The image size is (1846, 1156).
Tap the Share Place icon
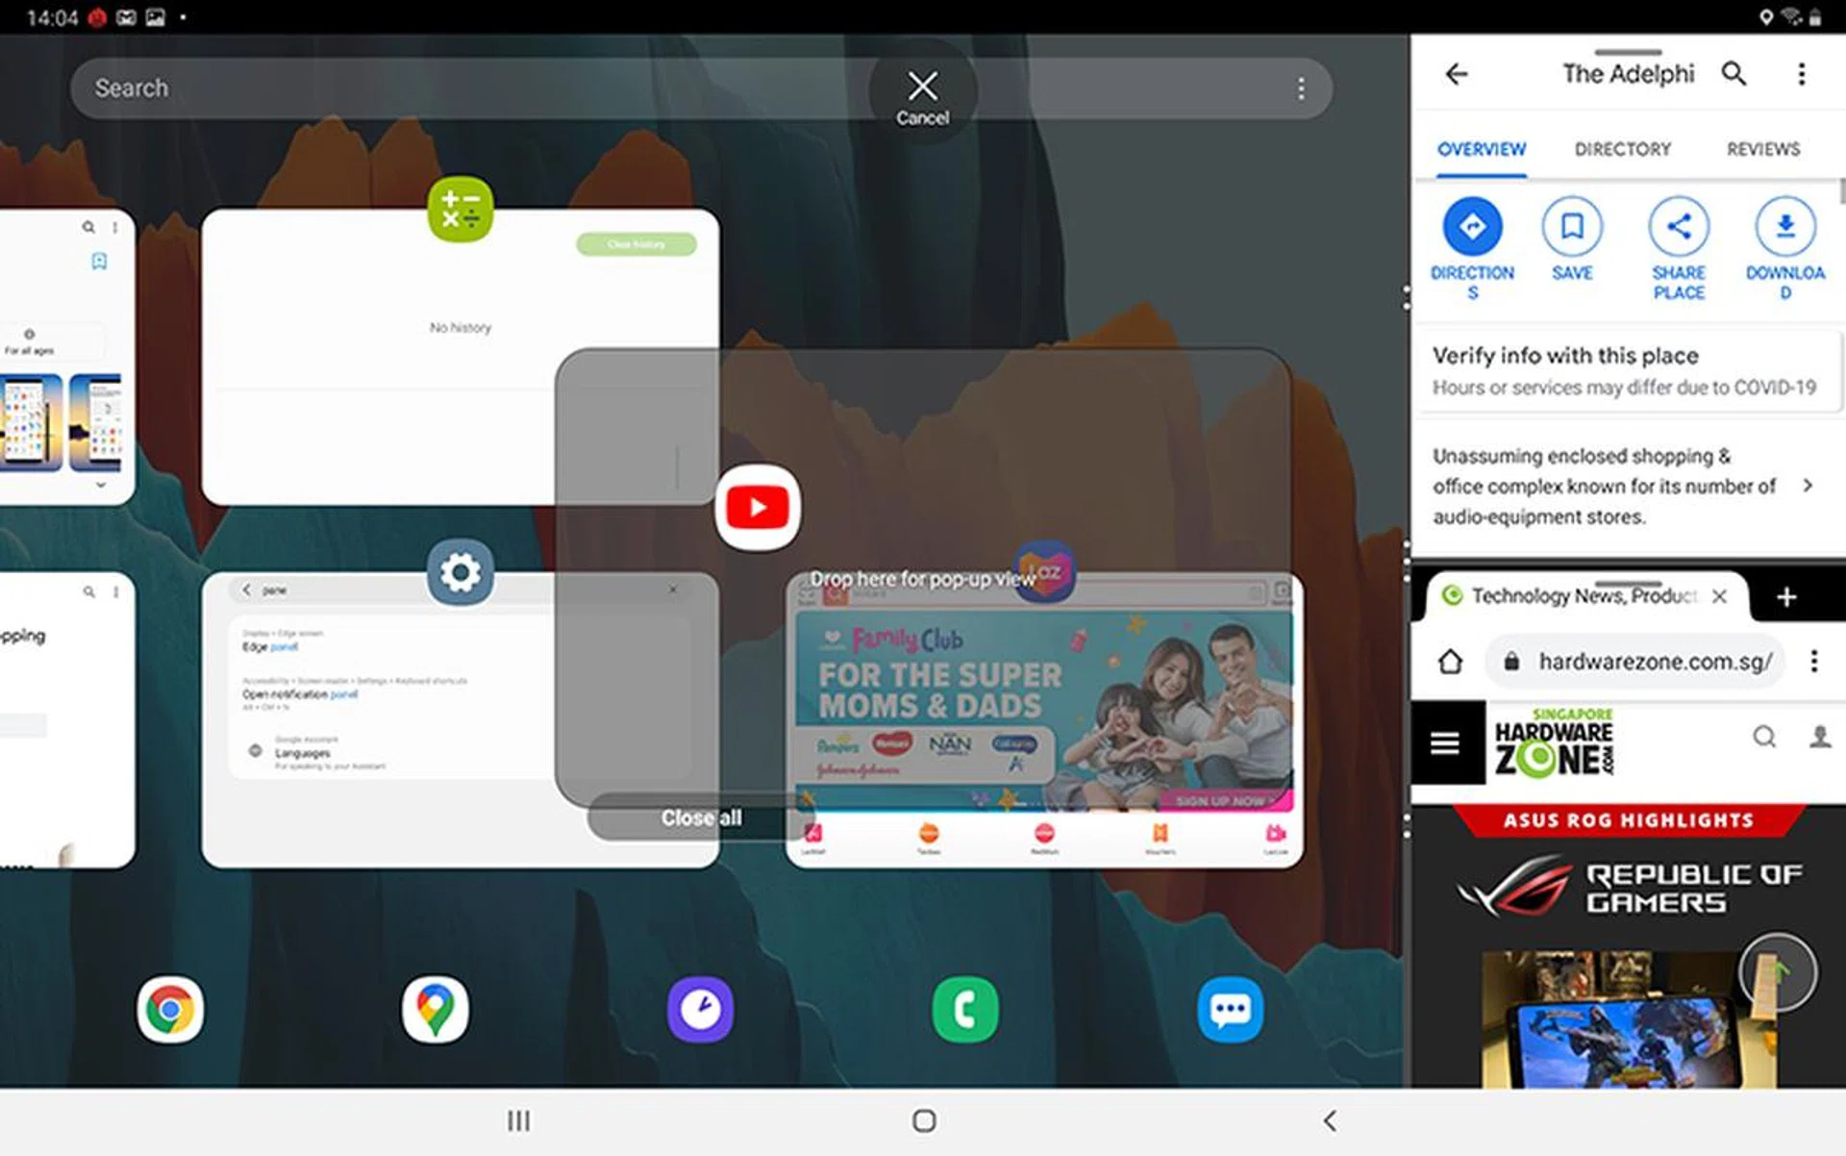[x=1679, y=227]
